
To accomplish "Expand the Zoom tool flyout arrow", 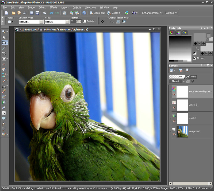I will [7, 32].
